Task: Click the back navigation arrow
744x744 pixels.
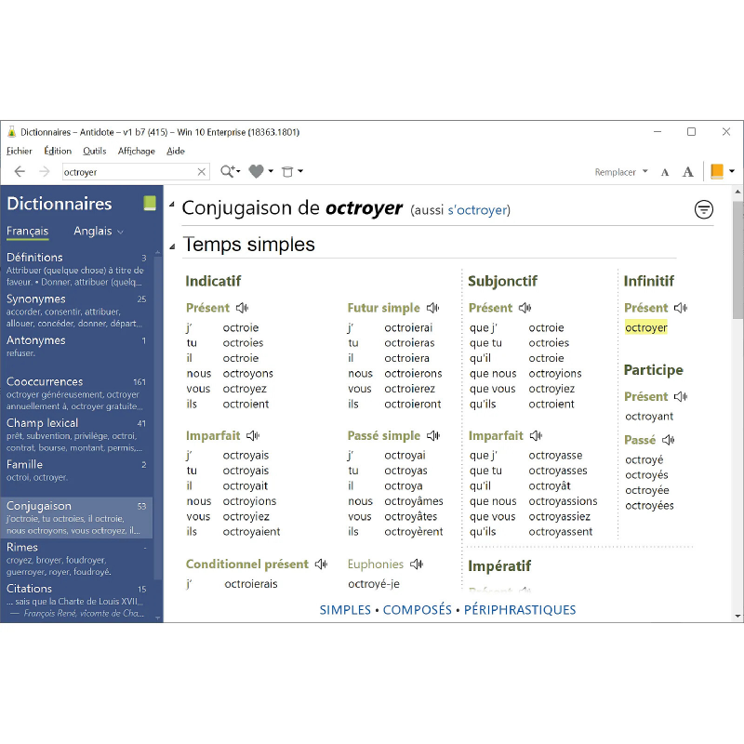Action: pos(20,171)
